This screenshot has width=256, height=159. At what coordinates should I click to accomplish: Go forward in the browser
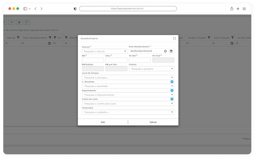tap(41, 9)
